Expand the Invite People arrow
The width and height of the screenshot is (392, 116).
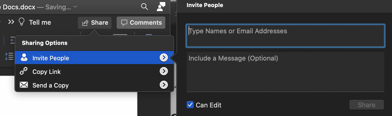click(164, 58)
